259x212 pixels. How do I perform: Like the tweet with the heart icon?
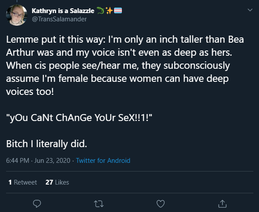click(161, 204)
